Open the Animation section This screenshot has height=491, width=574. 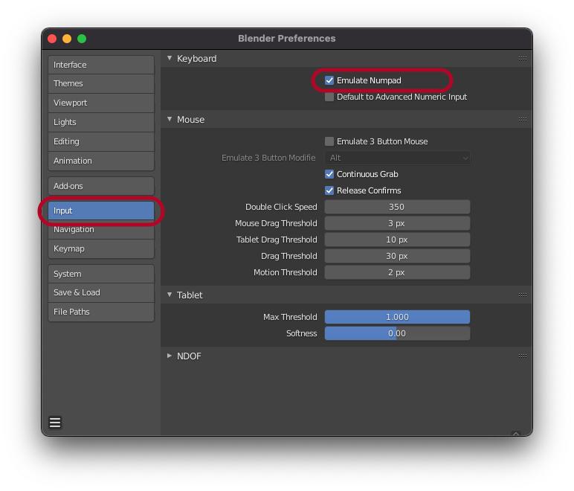point(101,161)
